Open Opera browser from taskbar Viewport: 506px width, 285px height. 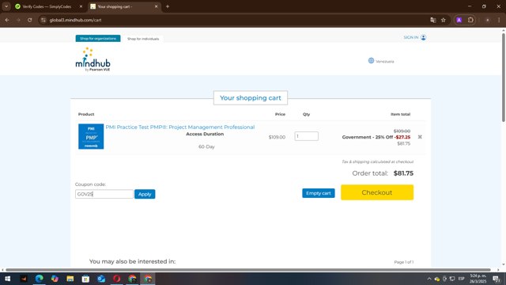tap(116, 279)
